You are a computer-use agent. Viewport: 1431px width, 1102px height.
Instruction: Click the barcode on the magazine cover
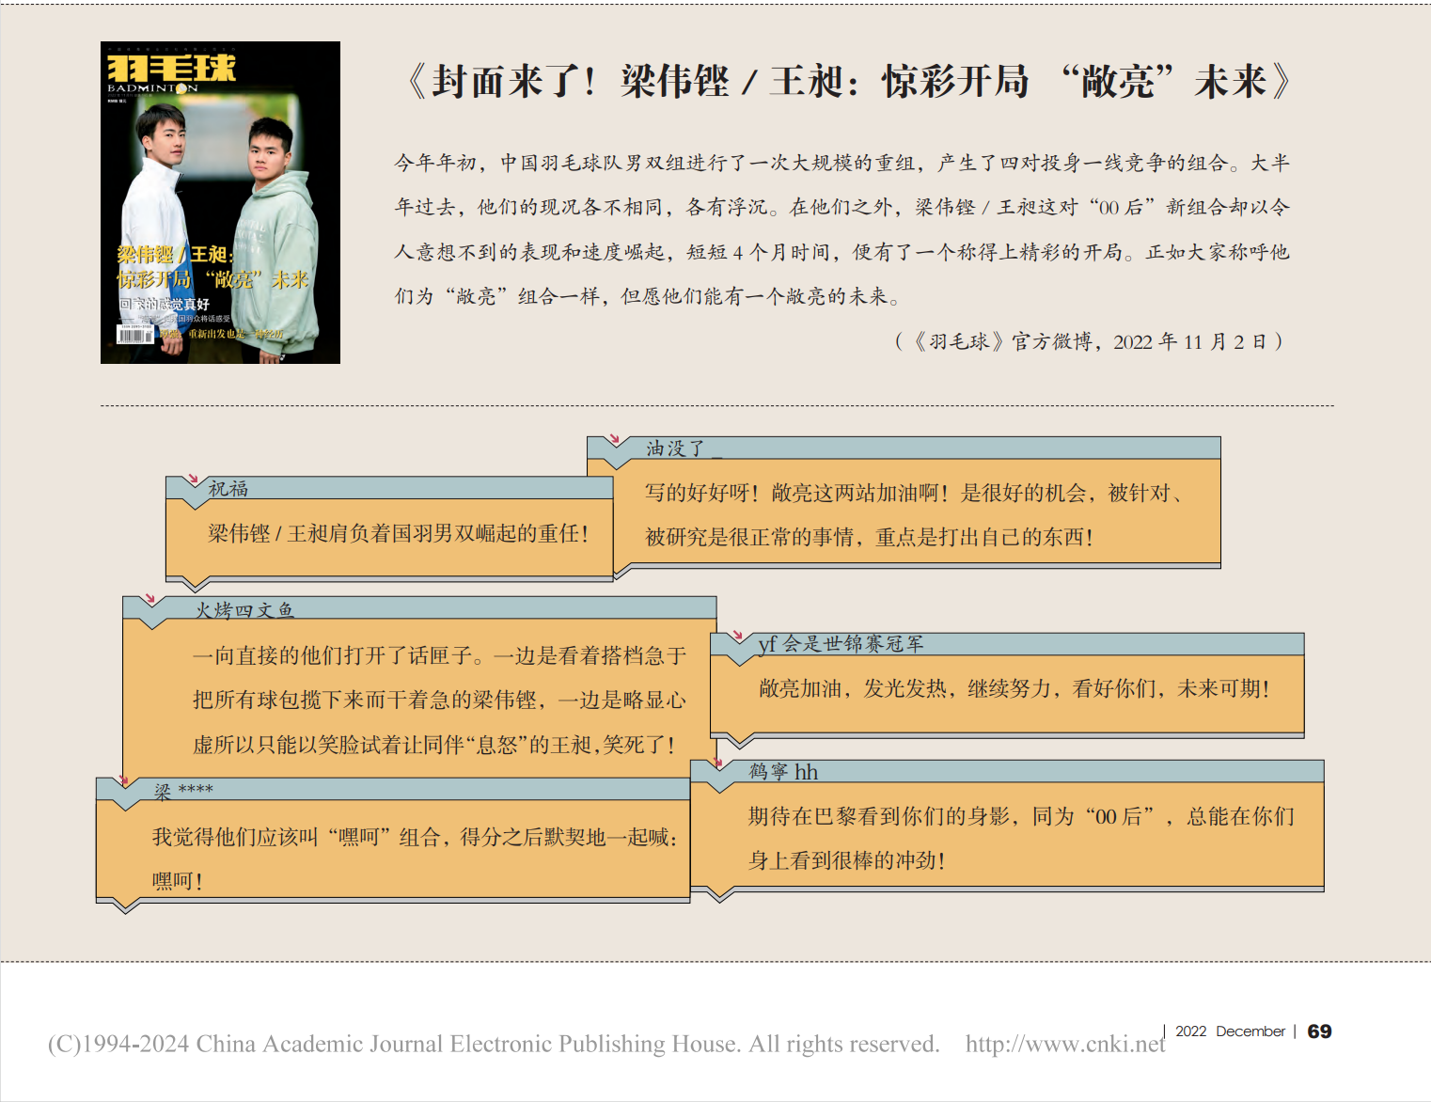134,335
